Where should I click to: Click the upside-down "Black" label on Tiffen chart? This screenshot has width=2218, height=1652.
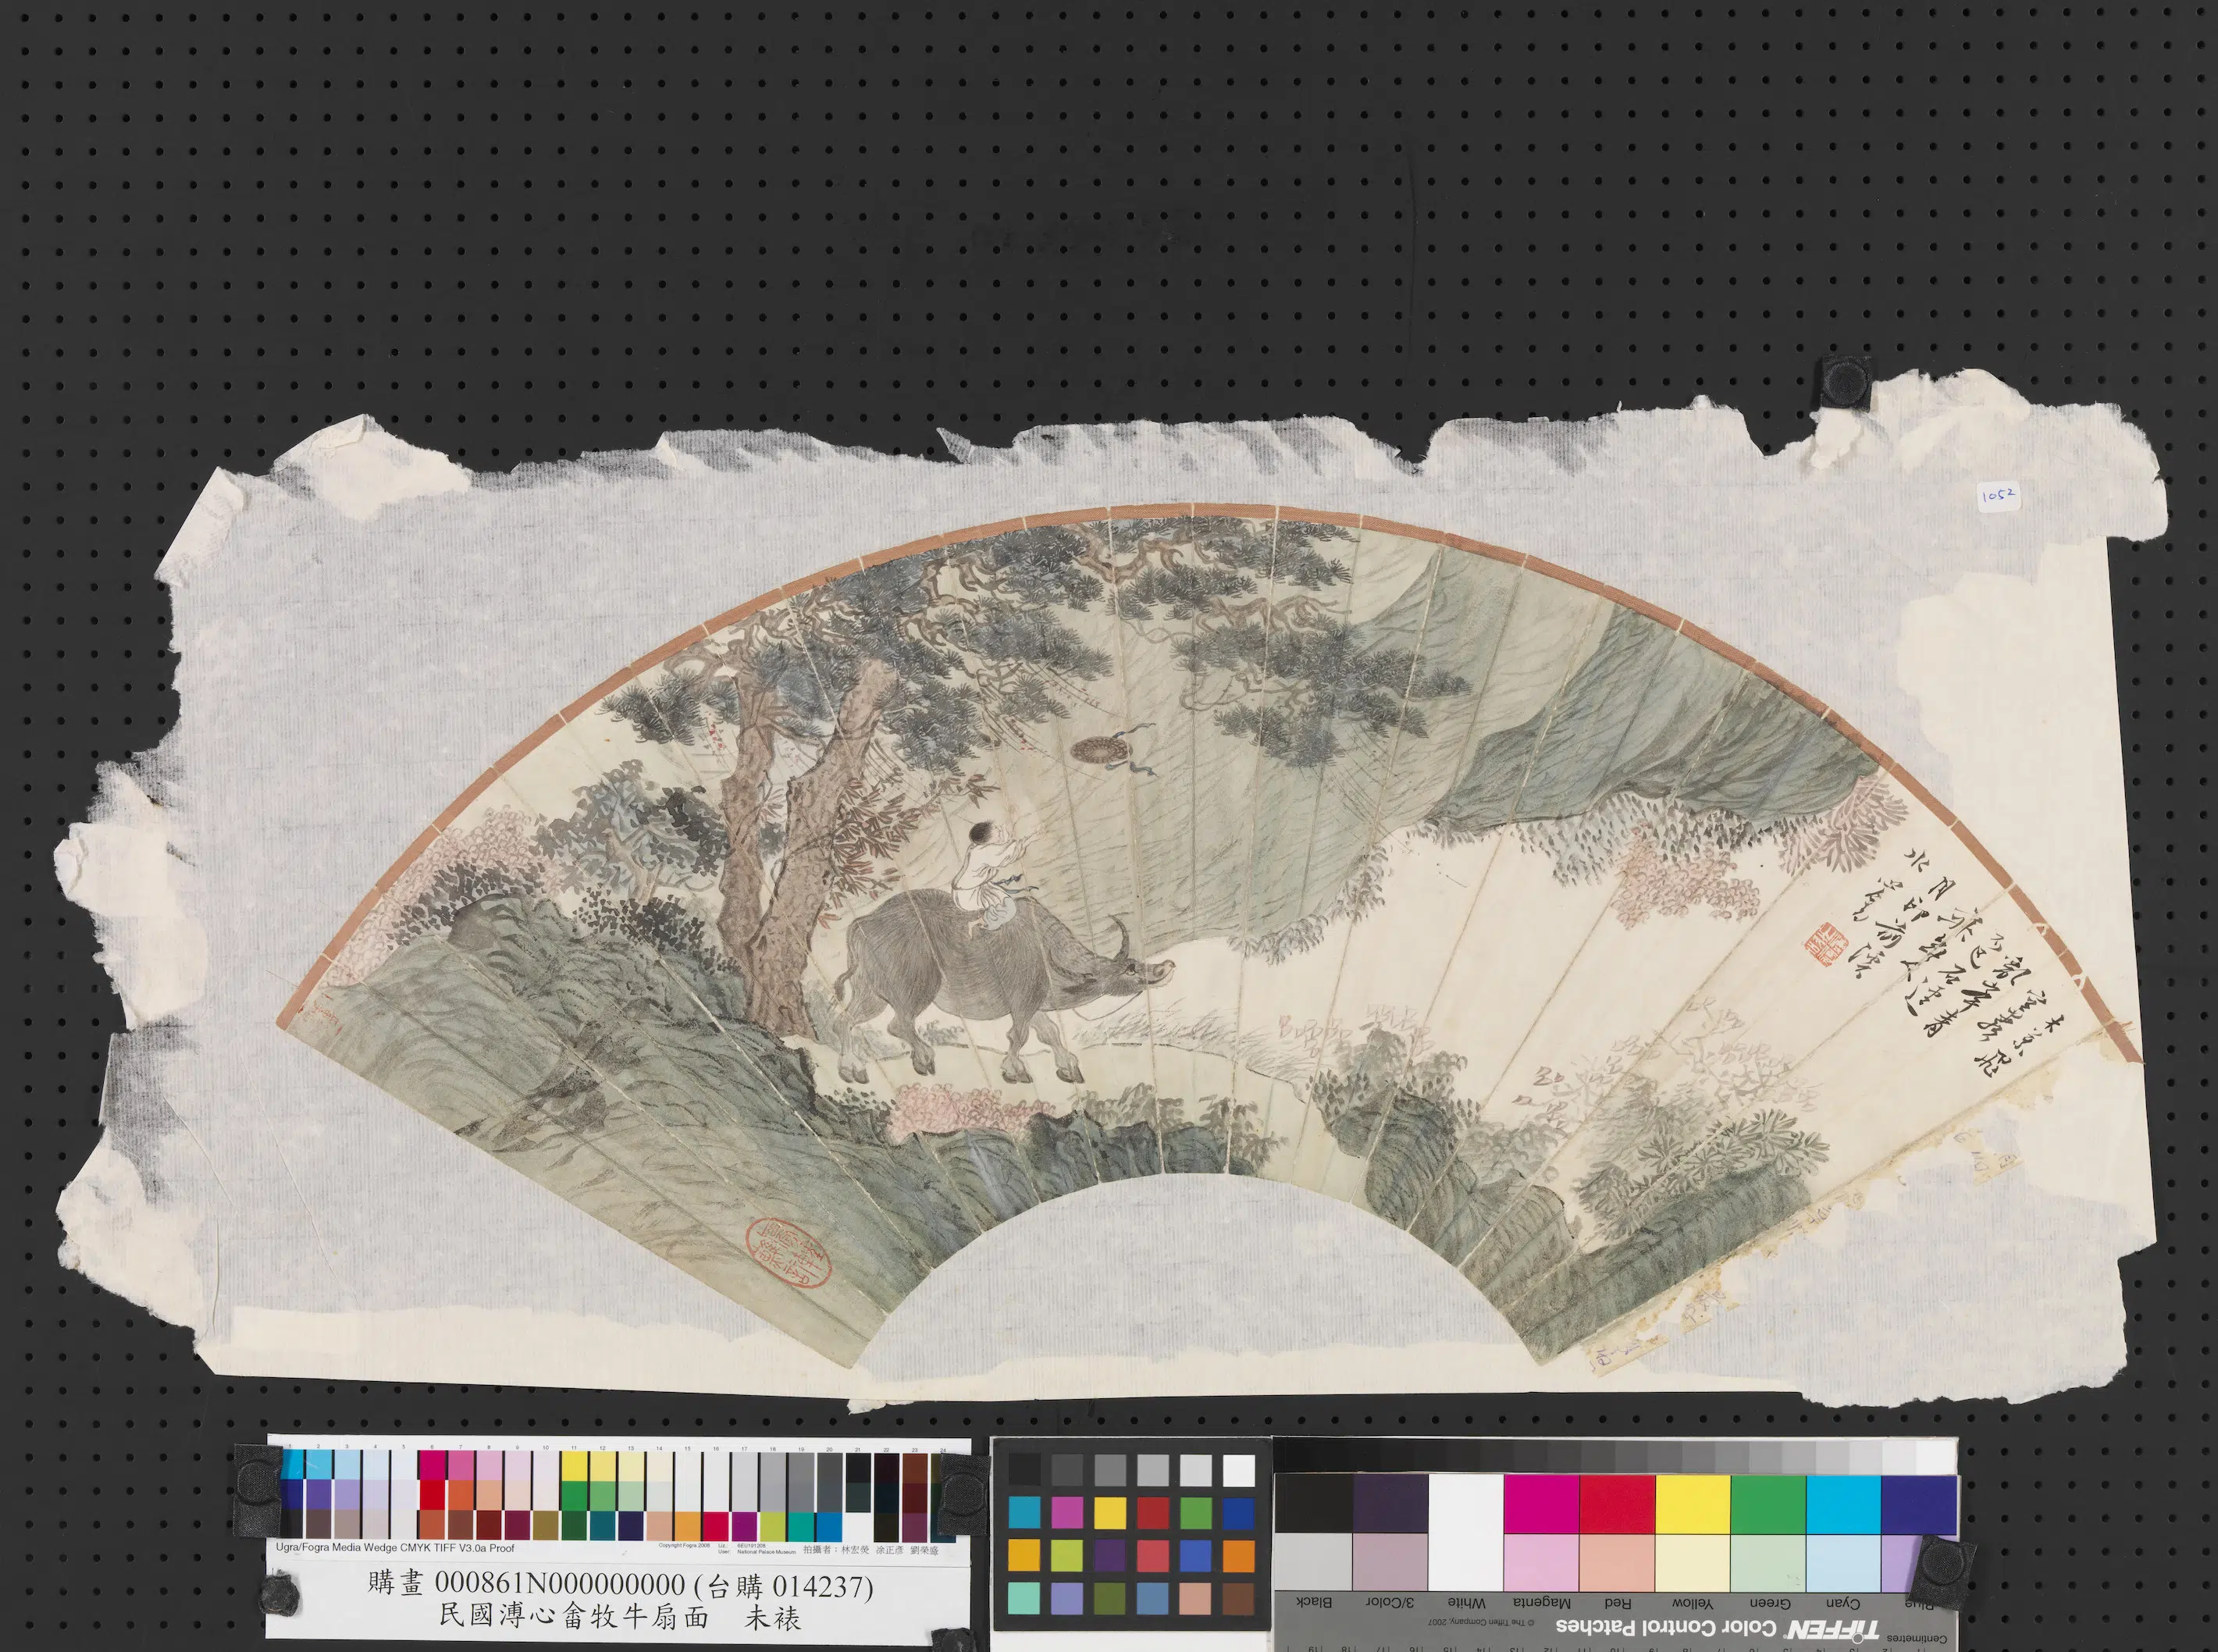coord(1314,1602)
